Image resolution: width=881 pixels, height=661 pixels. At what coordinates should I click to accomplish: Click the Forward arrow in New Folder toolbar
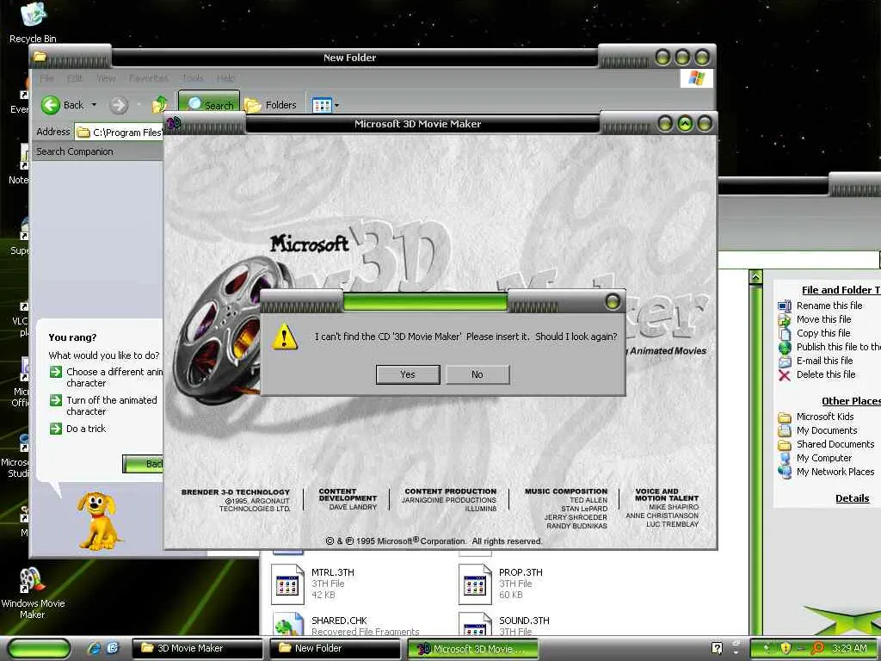pyautogui.click(x=119, y=104)
